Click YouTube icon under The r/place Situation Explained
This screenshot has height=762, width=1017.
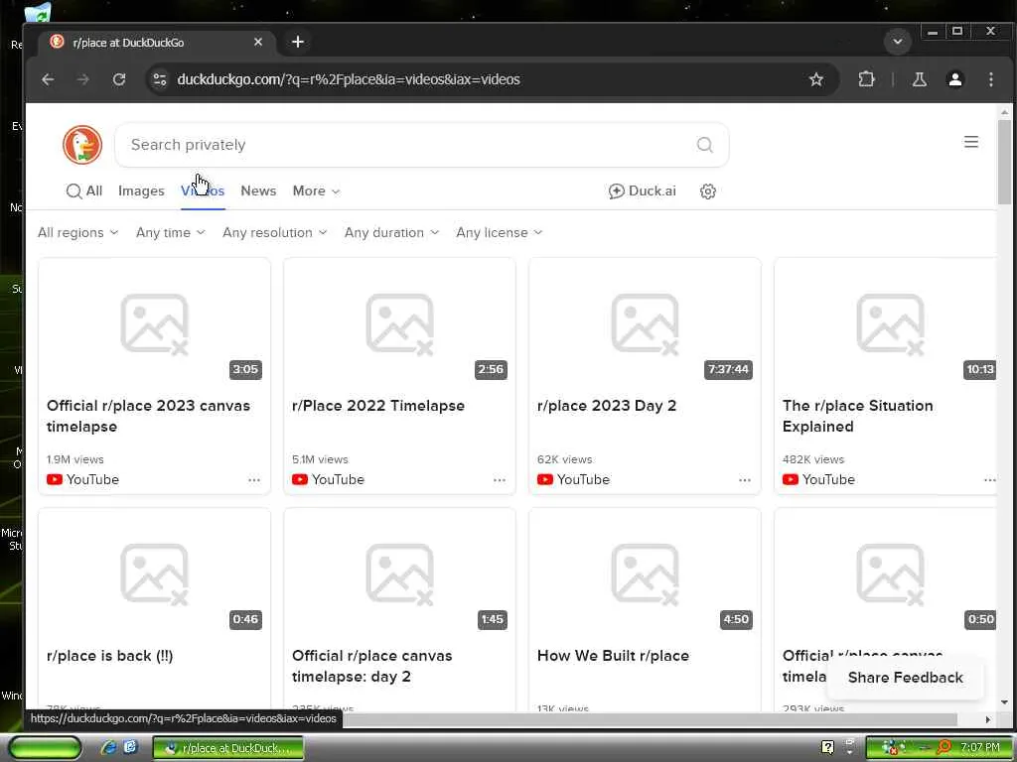(x=790, y=479)
